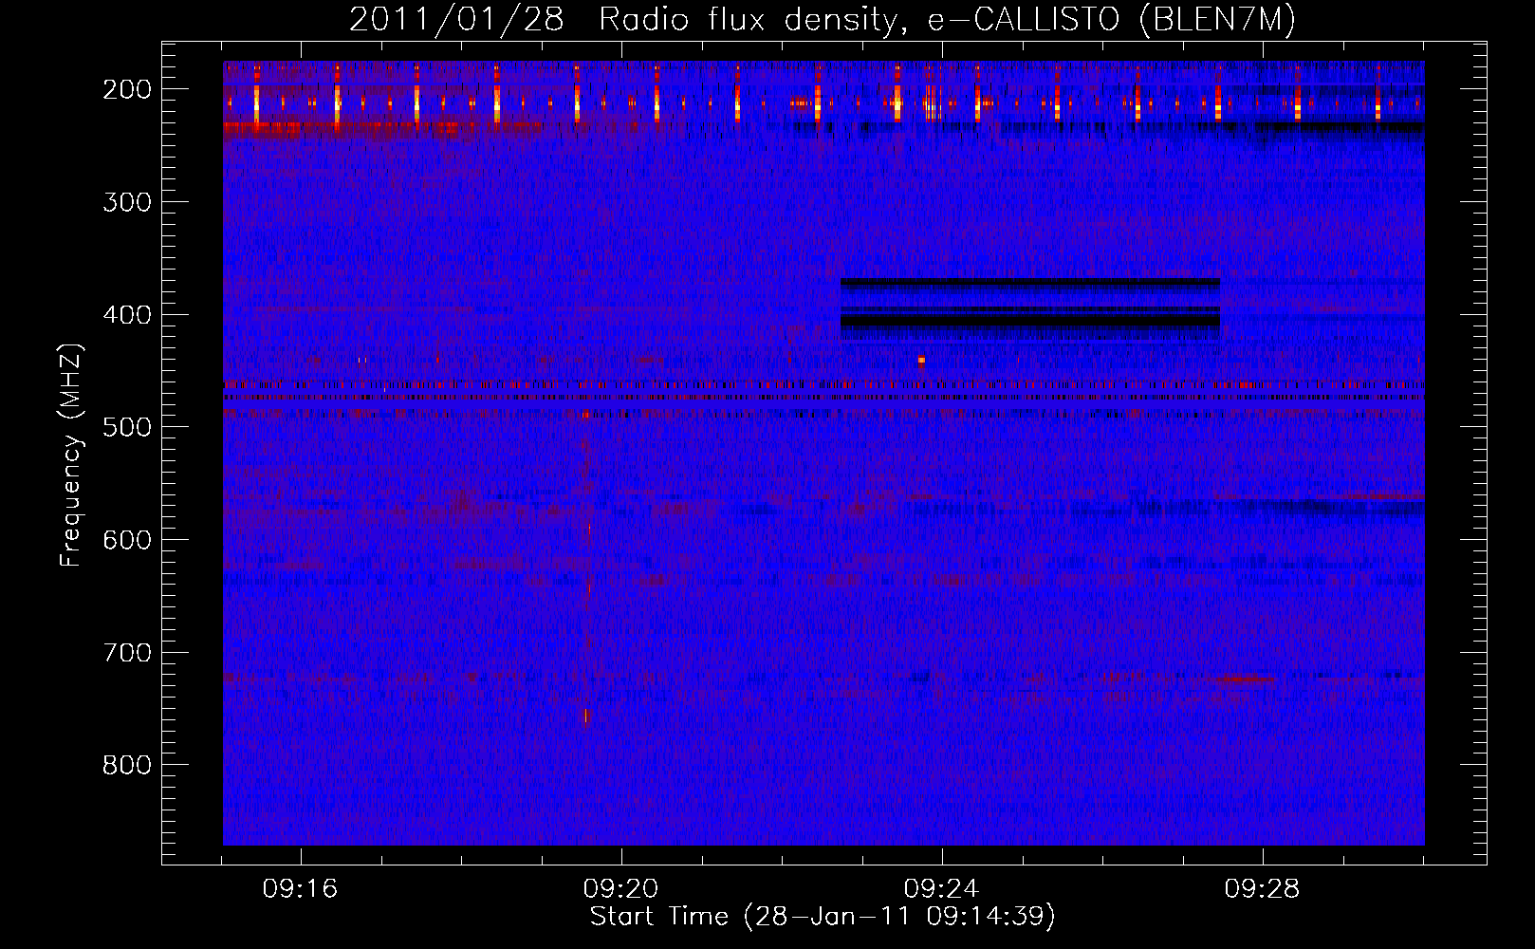Screen dimensions: 1535x949
Task: Click the 400 frequency tick label
Action: pos(126,315)
